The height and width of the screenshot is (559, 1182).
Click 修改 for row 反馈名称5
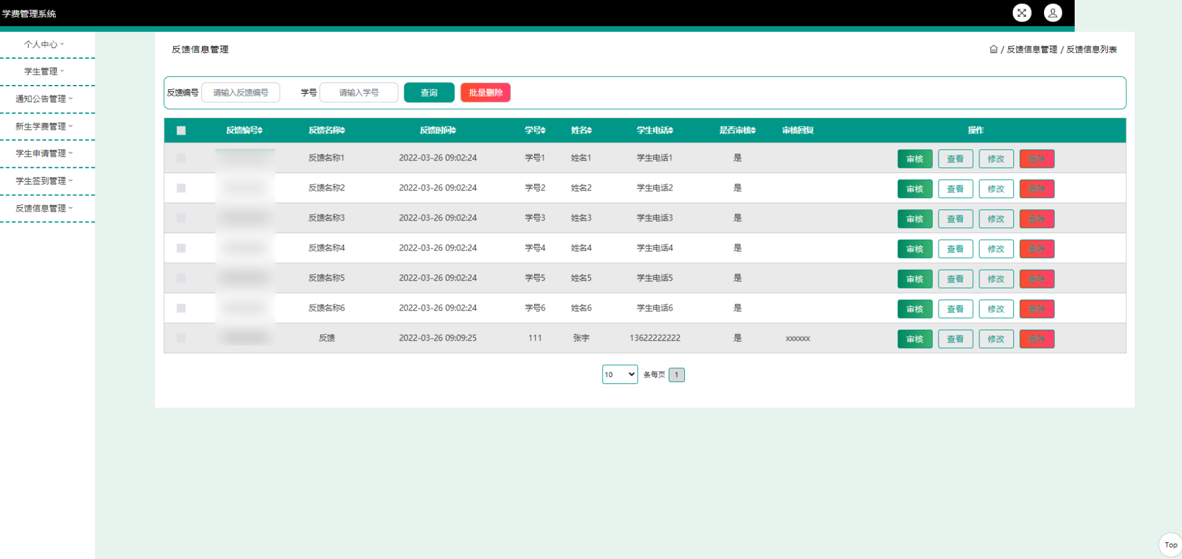coord(996,279)
